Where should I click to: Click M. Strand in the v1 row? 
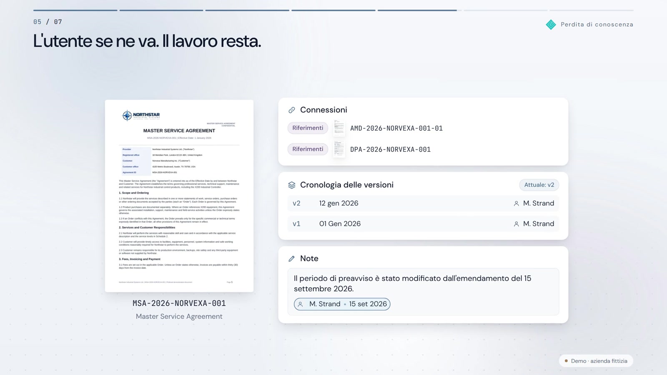pyautogui.click(x=539, y=224)
